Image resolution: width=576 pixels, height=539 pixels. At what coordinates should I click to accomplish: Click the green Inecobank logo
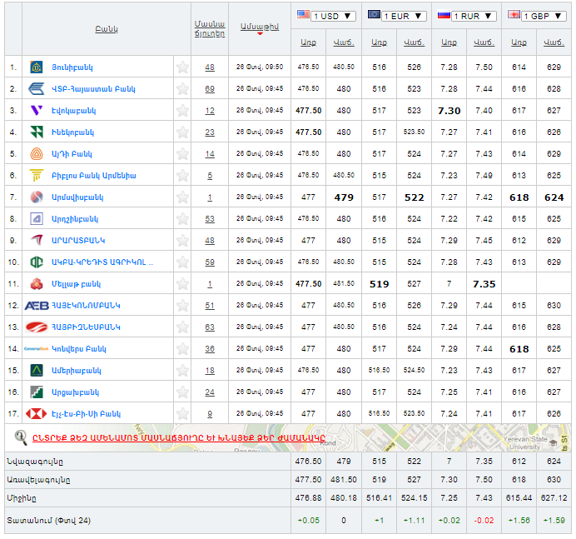[x=37, y=132]
